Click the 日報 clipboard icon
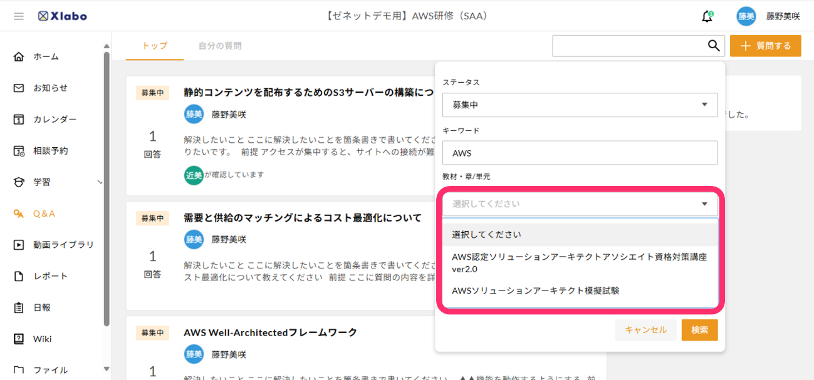 (x=19, y=307)
